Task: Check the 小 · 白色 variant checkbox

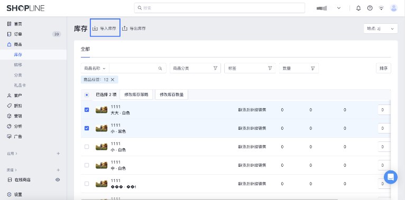Action: click(87, 147)
